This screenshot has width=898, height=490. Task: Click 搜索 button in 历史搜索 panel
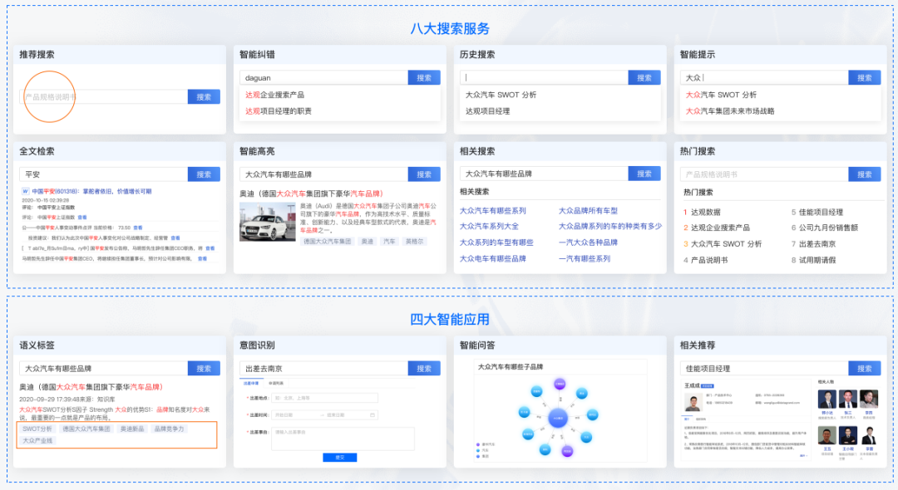[x=644, y=78]
